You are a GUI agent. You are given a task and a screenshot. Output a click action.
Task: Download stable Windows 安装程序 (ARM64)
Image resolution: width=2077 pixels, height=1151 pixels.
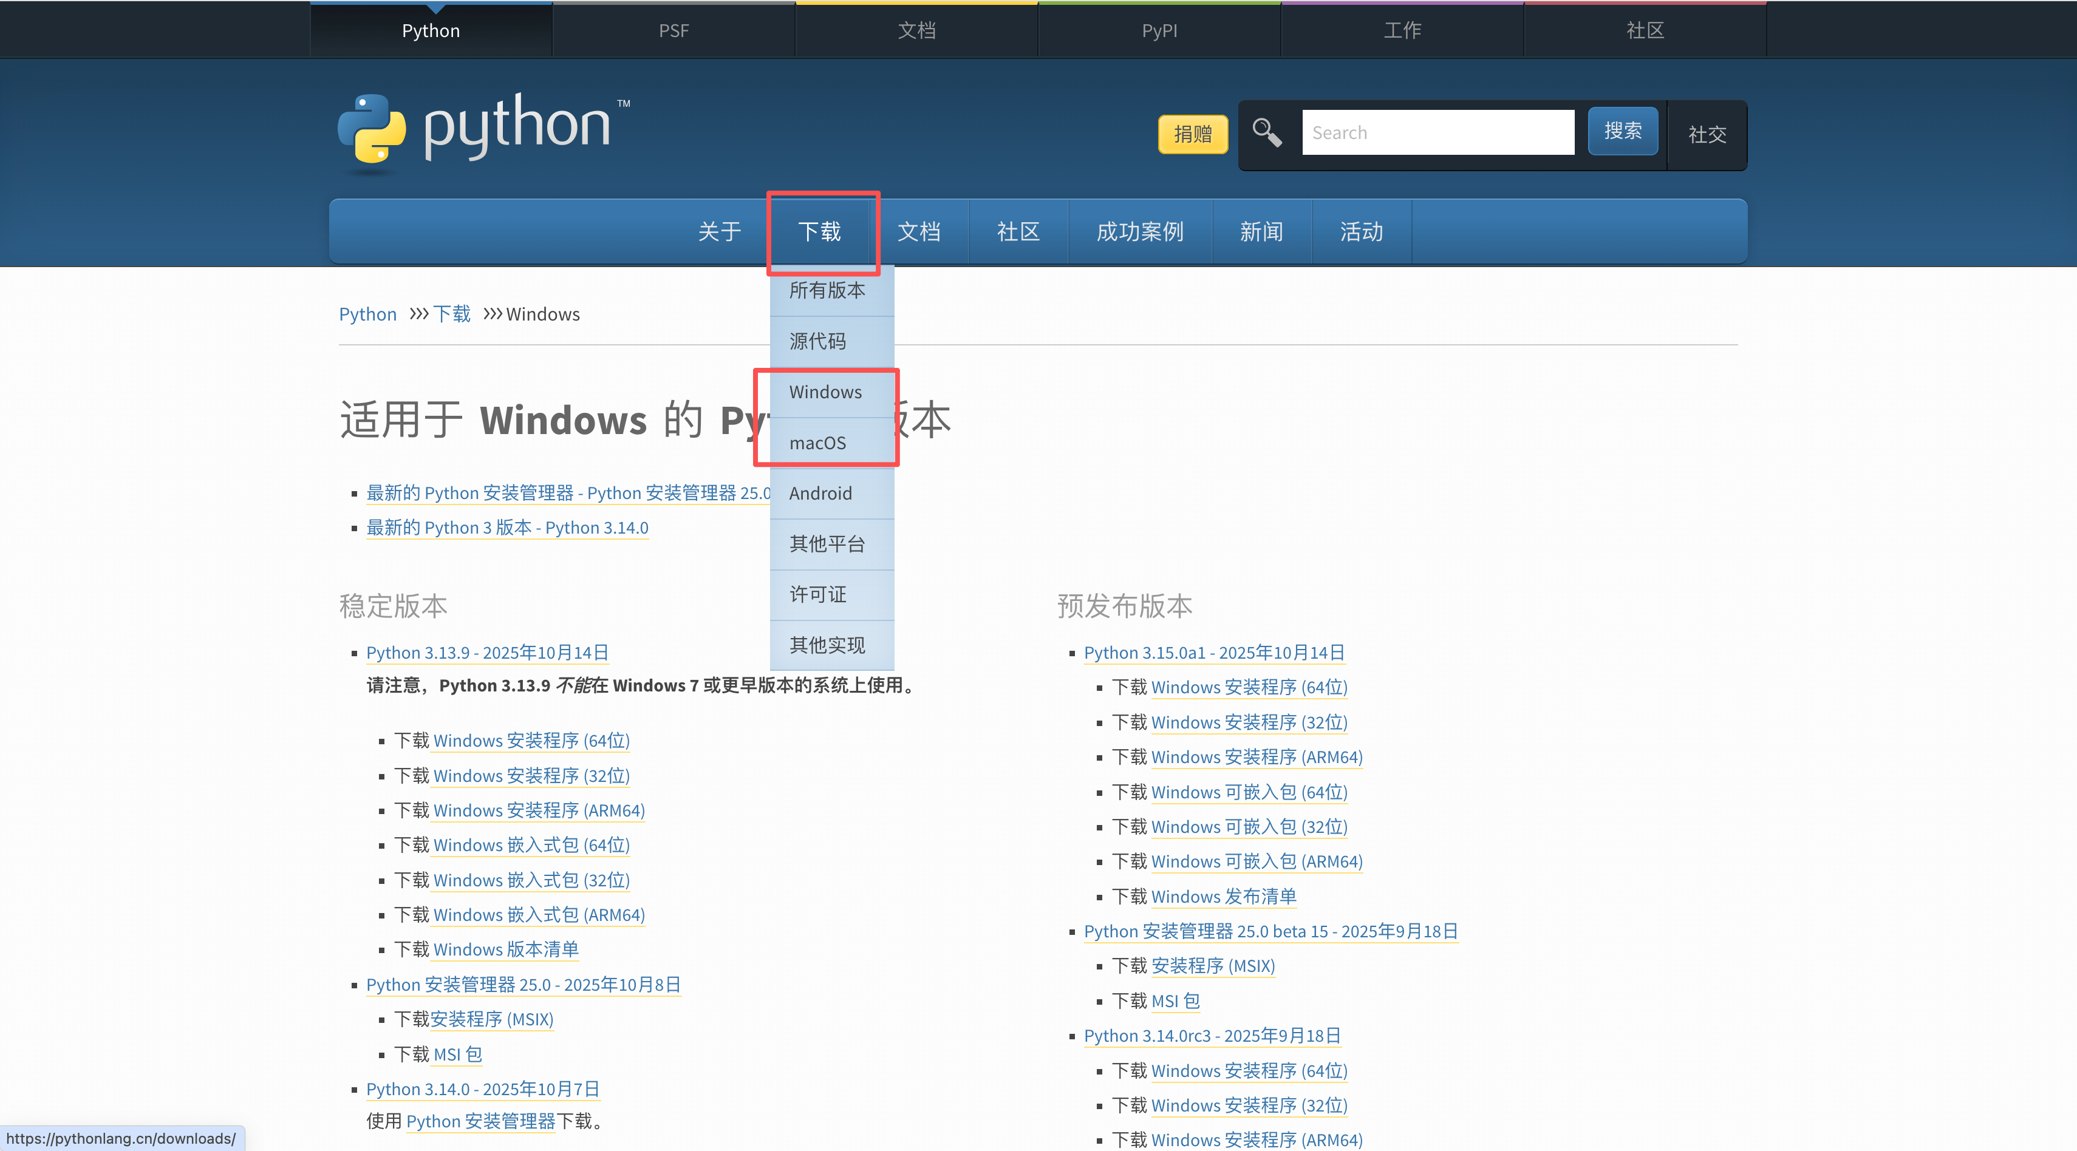(x=539, y=811)
